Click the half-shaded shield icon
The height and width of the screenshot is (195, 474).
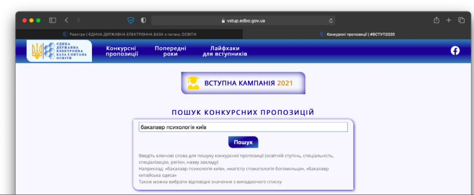143,20
